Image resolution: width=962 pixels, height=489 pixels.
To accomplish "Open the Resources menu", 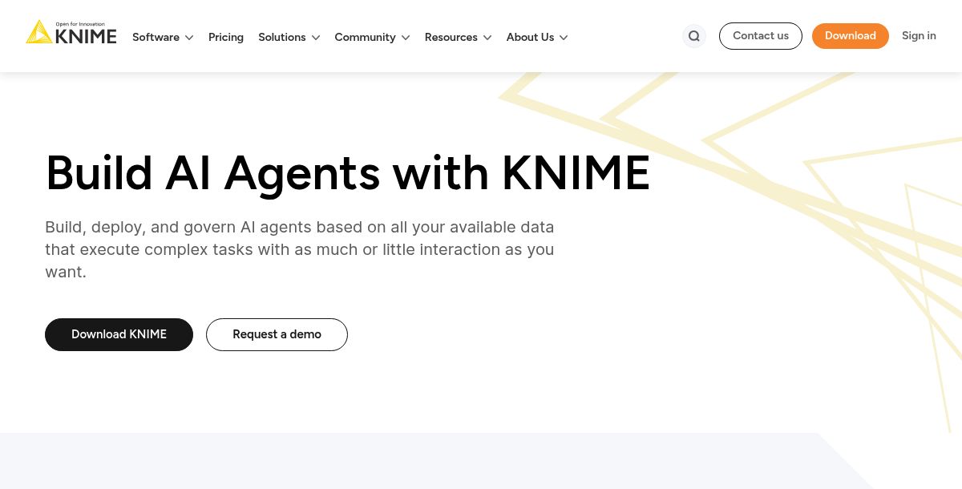I will point(451,37).
